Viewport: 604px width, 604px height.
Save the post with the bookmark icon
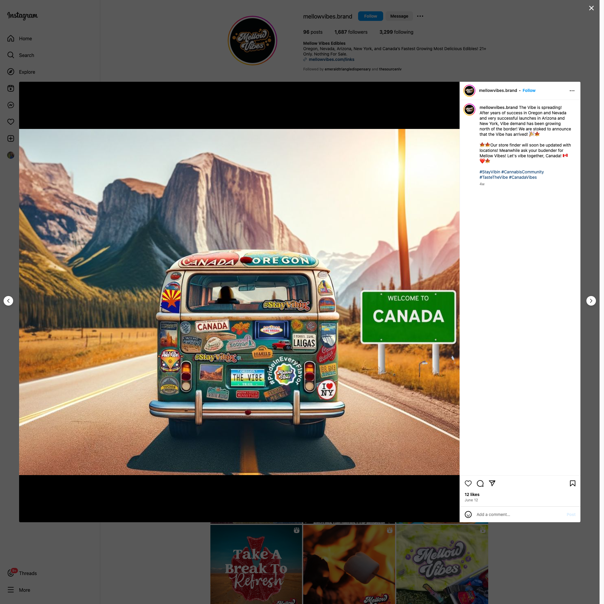(x=572, y=483)
